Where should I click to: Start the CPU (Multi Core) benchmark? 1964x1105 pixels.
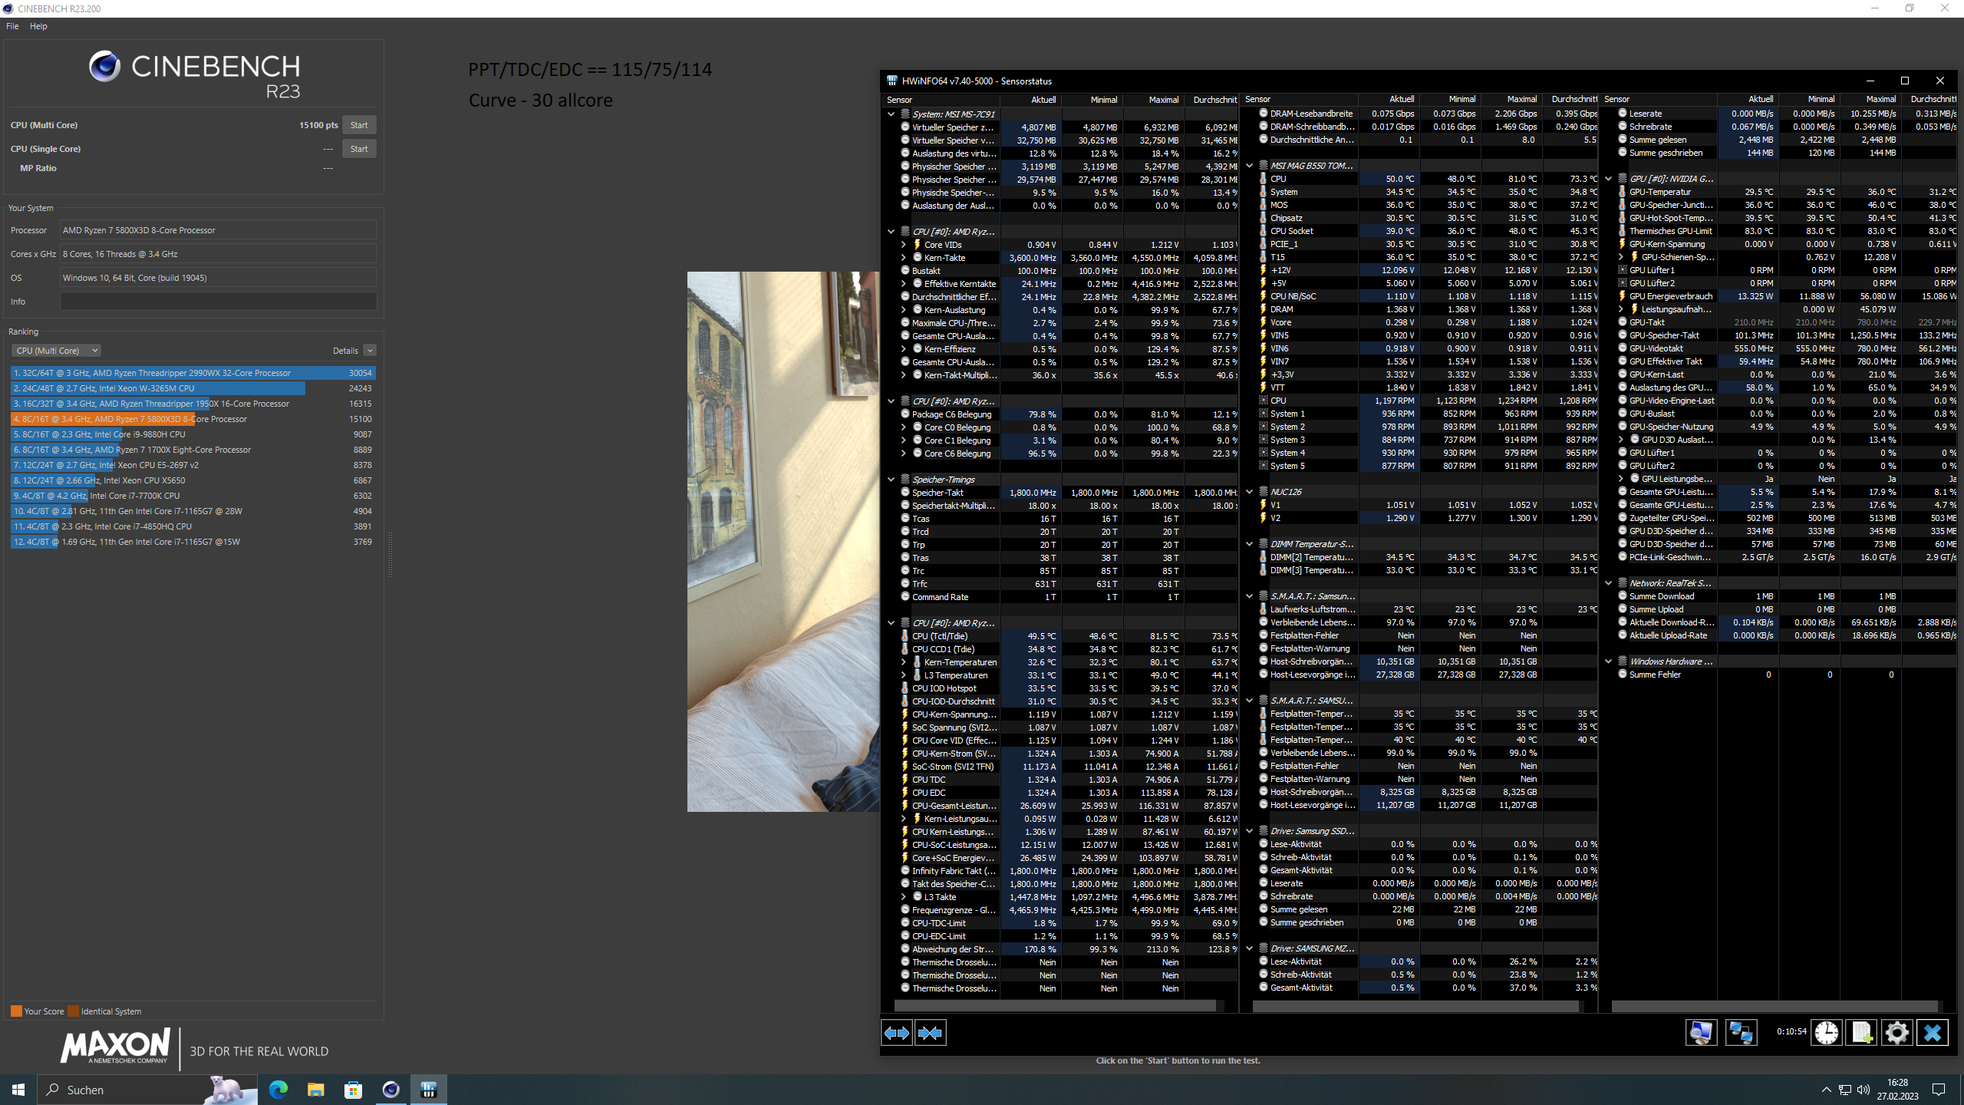(x=358, y=125)
